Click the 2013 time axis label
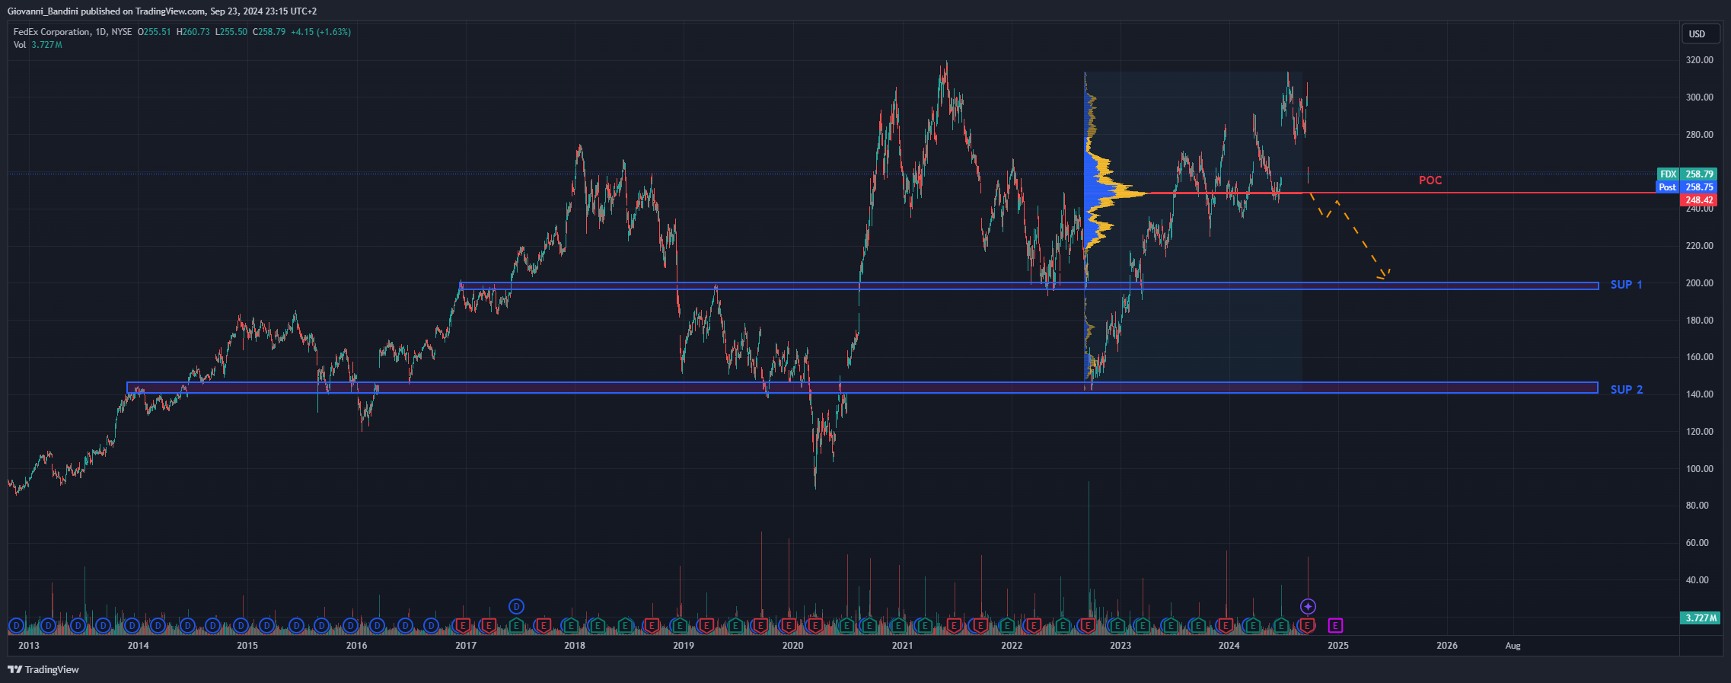1731x683 pixels. tap(29, 646)
